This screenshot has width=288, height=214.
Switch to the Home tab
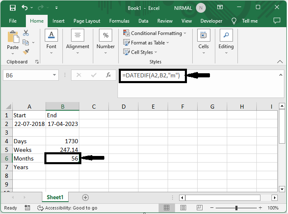tap(37, 21)
